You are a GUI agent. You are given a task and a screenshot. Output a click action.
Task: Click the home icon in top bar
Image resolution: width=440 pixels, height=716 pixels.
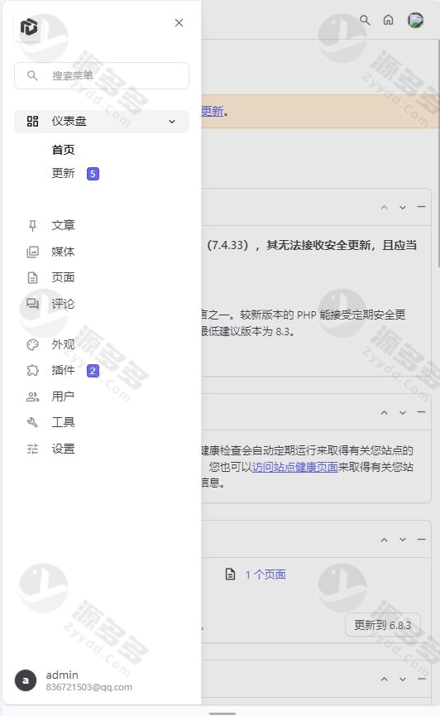389,20
